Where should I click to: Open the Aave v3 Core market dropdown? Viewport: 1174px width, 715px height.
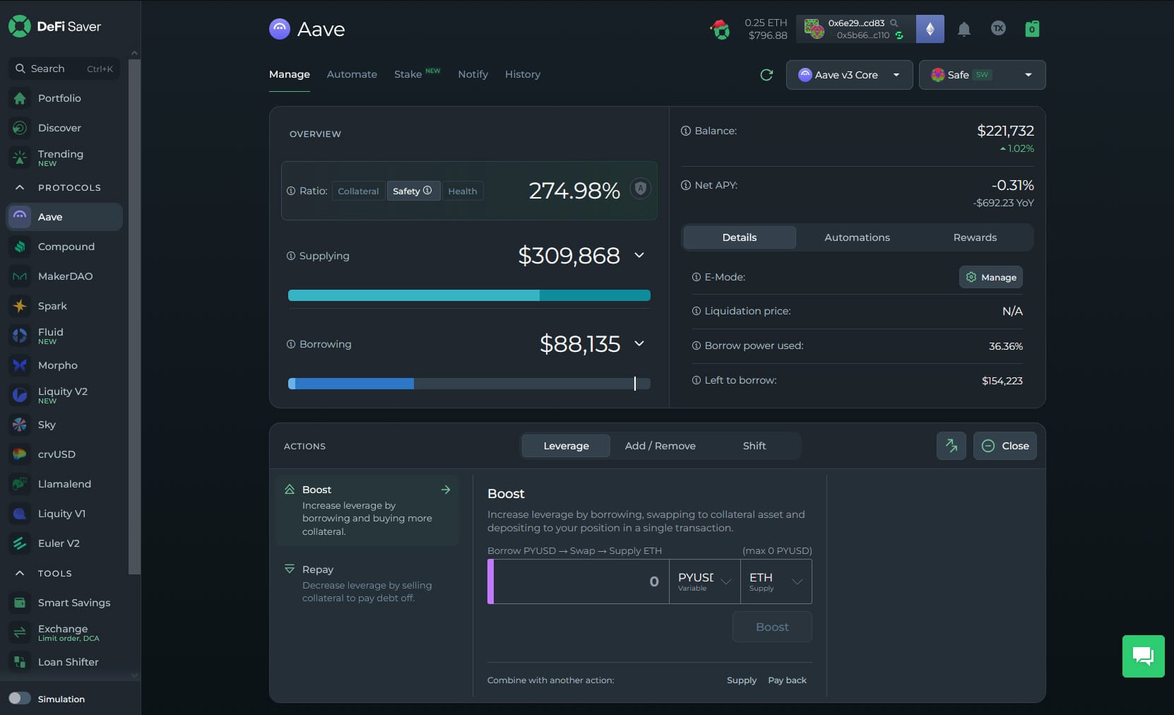pos(849,75)
